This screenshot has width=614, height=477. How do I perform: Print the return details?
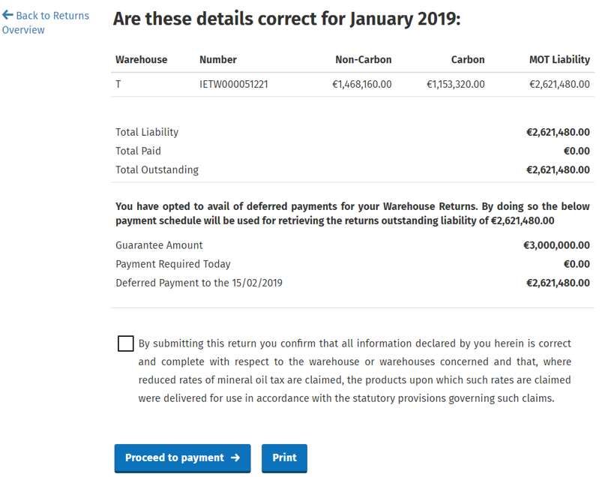pos(284,457)
